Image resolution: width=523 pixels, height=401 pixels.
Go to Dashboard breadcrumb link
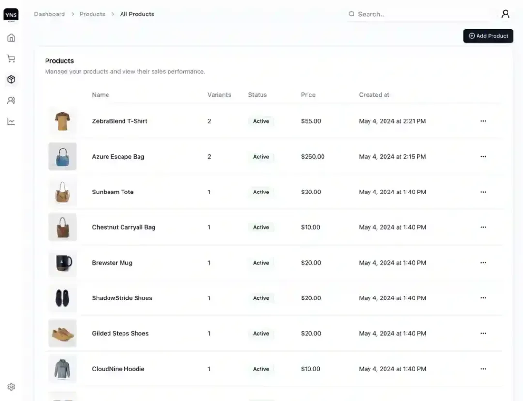[49, 14]
